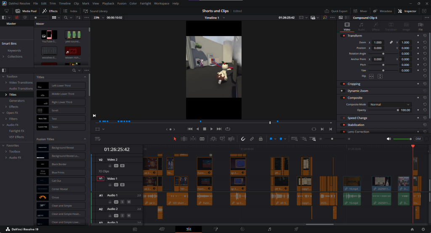The height and width of the screenshot is (233, 431).
Task: Click the Loop playback icon
Action: coord(228,129)
